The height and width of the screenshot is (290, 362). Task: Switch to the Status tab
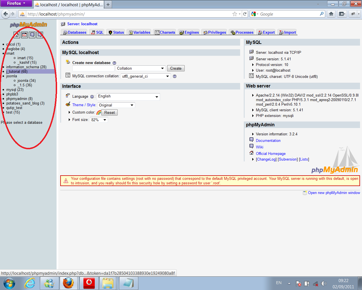116,32
